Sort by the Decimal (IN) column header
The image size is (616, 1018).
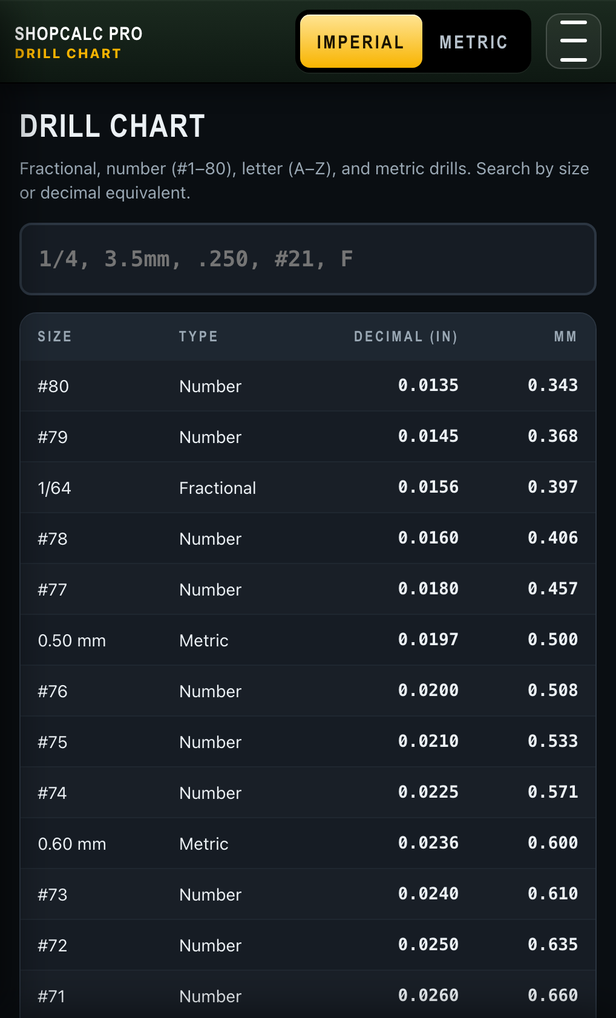405,337
